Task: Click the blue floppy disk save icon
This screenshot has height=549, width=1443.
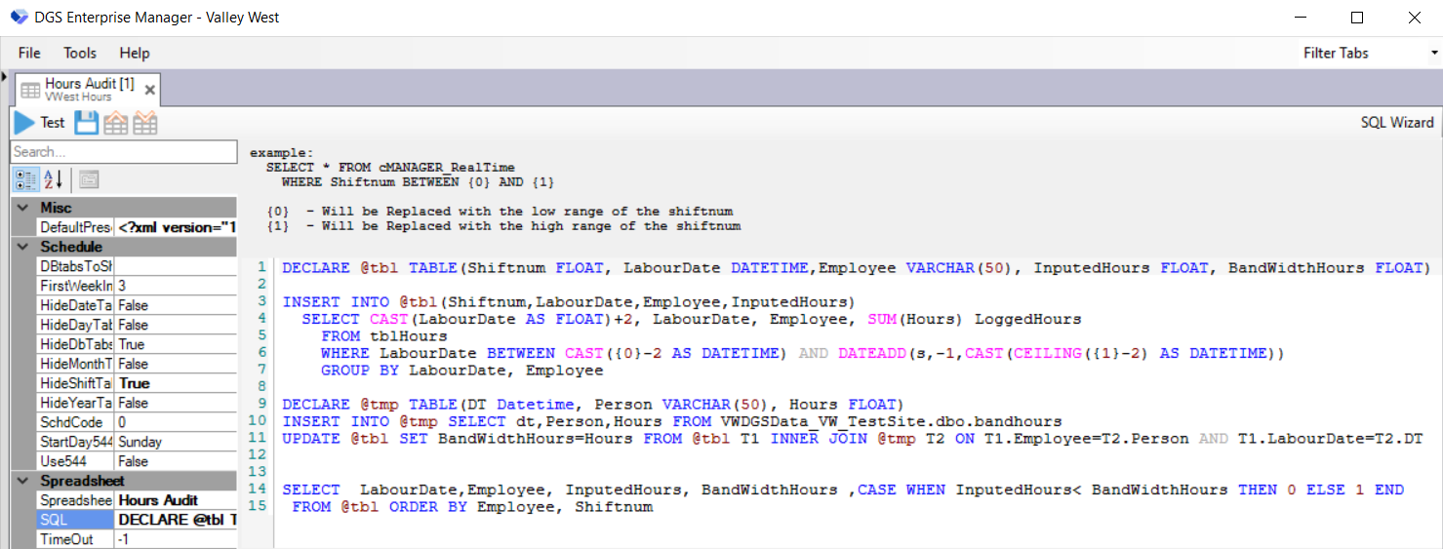Action: pyautogui.click(x=87, y=123)
